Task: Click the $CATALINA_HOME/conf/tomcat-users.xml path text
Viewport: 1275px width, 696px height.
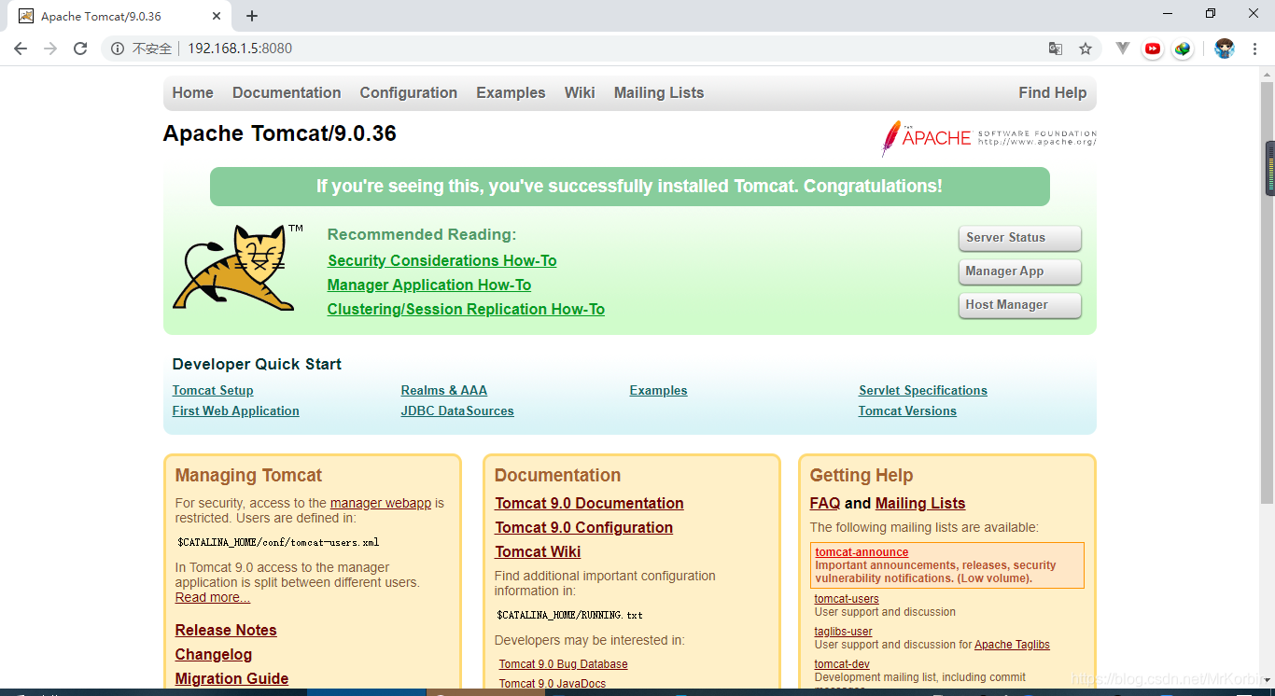Action: click(278, 542)
